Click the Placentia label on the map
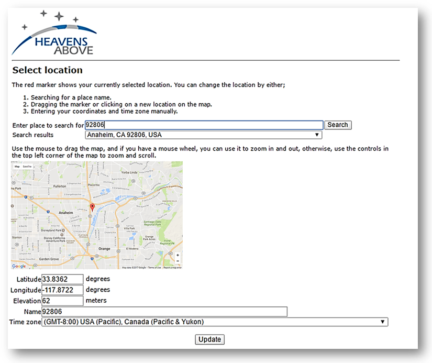 point(94,185)
